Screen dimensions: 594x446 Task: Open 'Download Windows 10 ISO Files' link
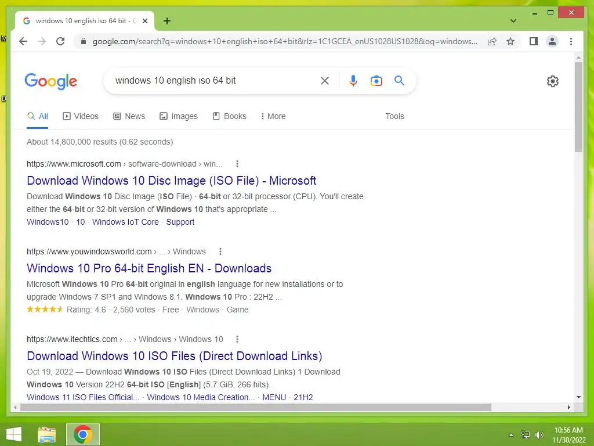click(x=175, y=356)
